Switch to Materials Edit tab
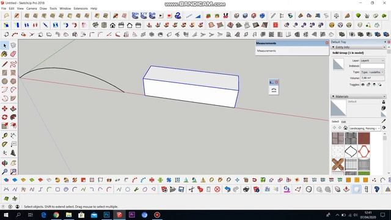This screenshot has width=391, height=220. tap(343, 122)
